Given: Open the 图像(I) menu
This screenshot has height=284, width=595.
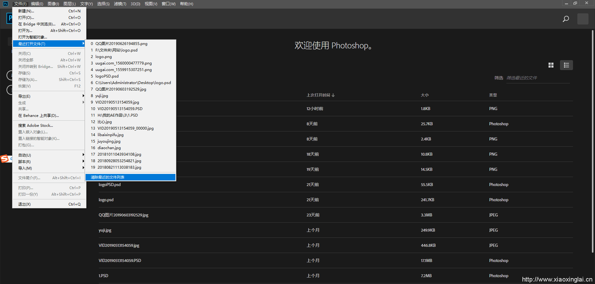Looking at the screenshot, I should tap(53, 4).
